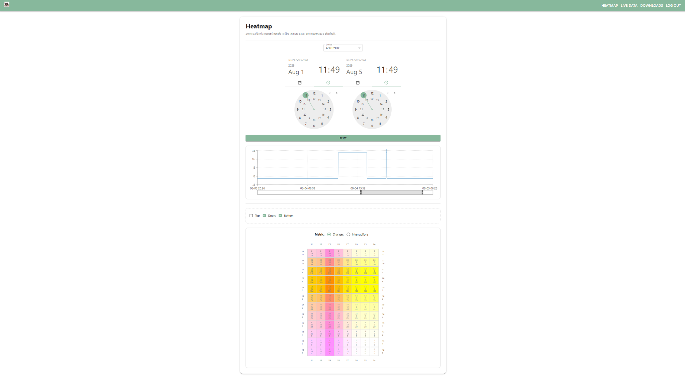Select hour 10 on the end clock
The image size is (685, 384).
pos(358,102)
